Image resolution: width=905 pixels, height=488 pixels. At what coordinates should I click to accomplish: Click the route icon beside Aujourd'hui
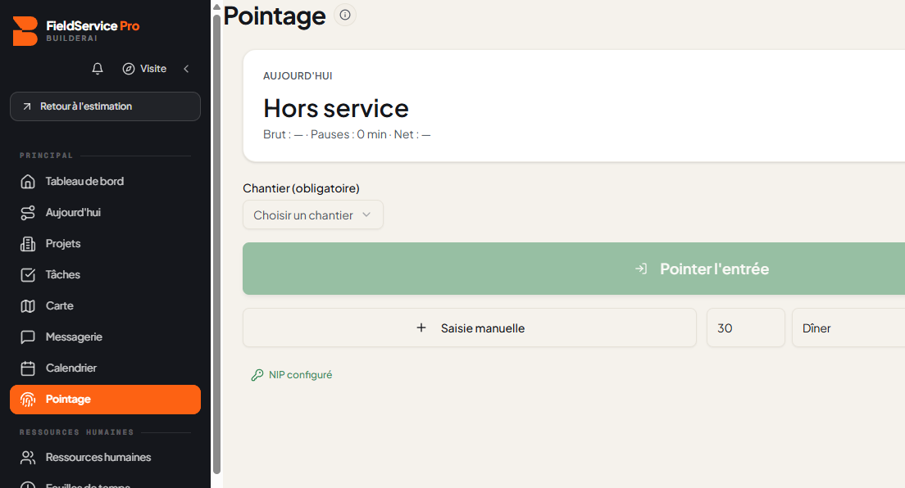click(x=28, y=212)
